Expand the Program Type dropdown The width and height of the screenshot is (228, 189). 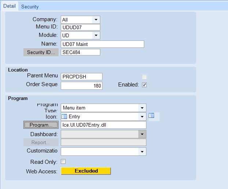(x=142, y=108)
